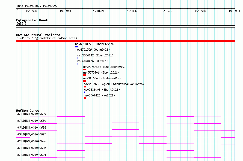243x161 pixels.
Task: Open NCALD|NM_001040627 transcript label
Action: click(31, 134)
